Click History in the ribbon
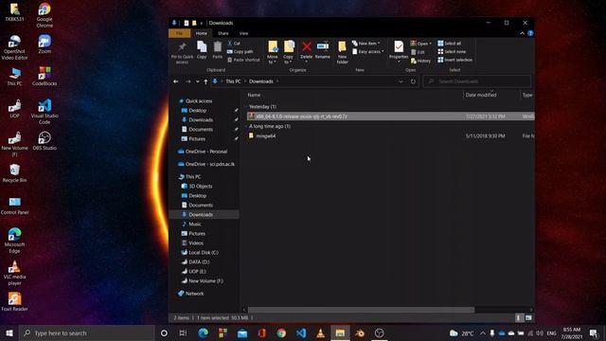Image resolution: width=606 pixels, height=341 pixels. coord(420,61)
